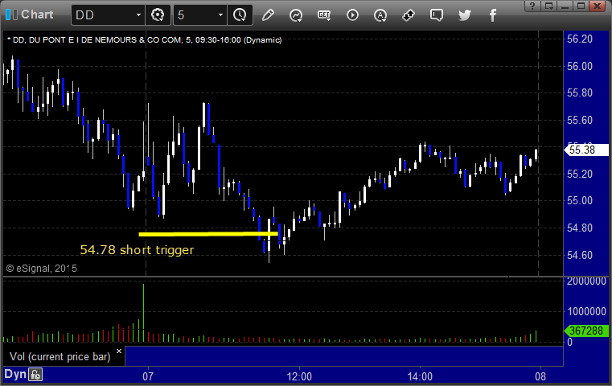Click the Chart window icon with blue bars

tap(12, 14)
